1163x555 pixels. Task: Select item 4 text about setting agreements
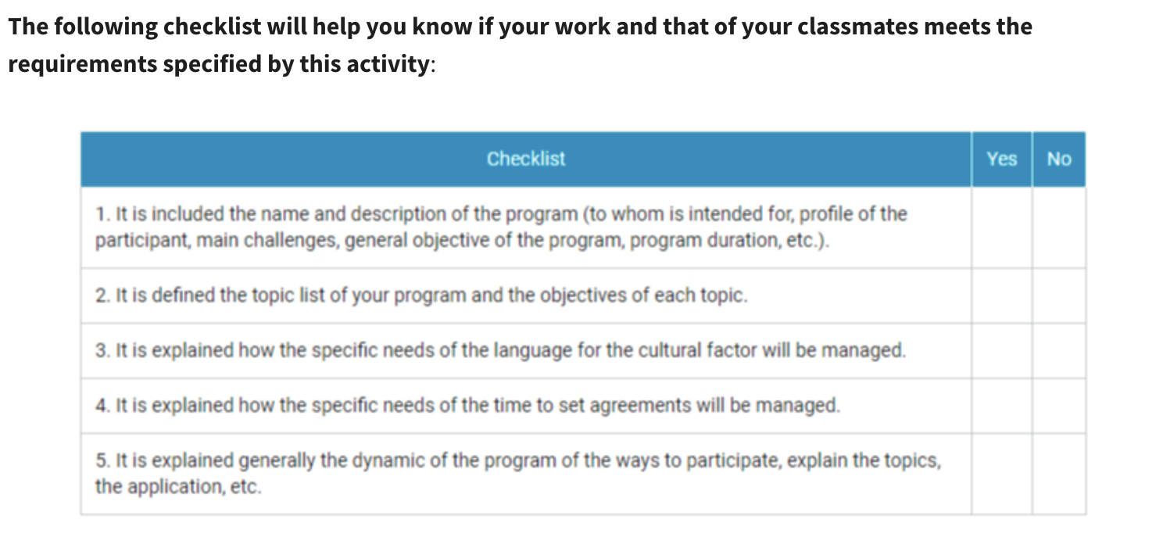(467, 406)
